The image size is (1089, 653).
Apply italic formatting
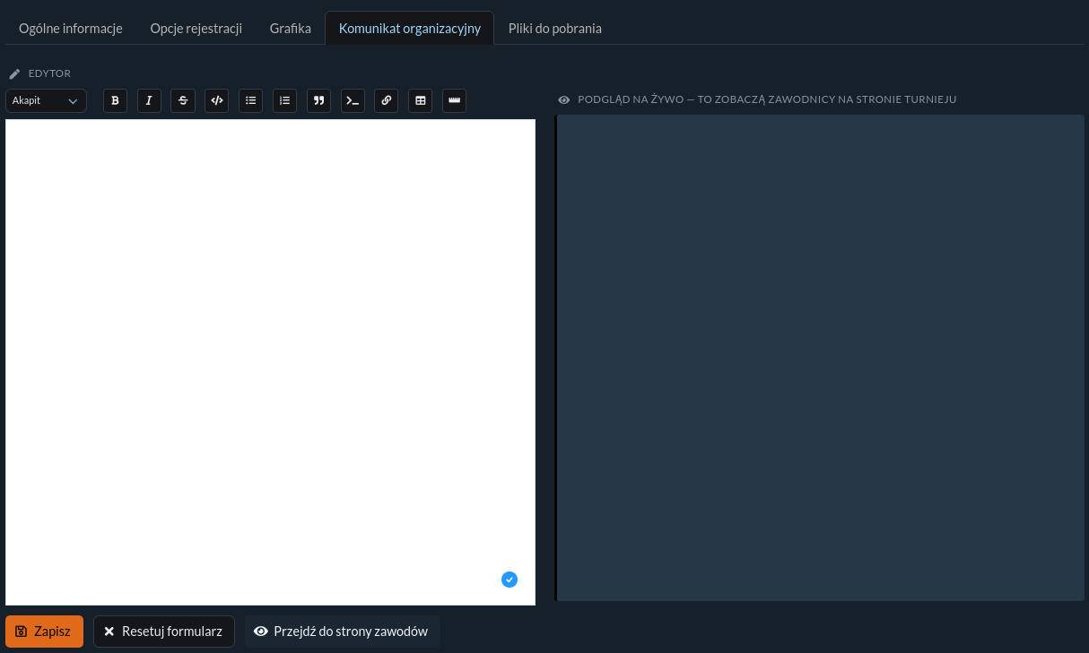click(149, 100)
